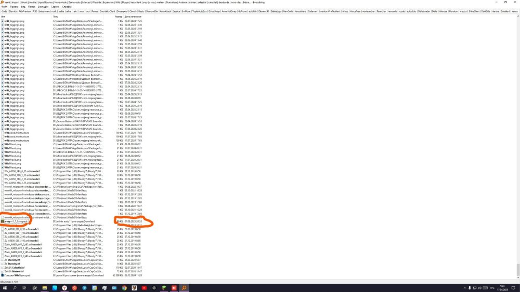Open the Windows Start menu

[5, 288]
